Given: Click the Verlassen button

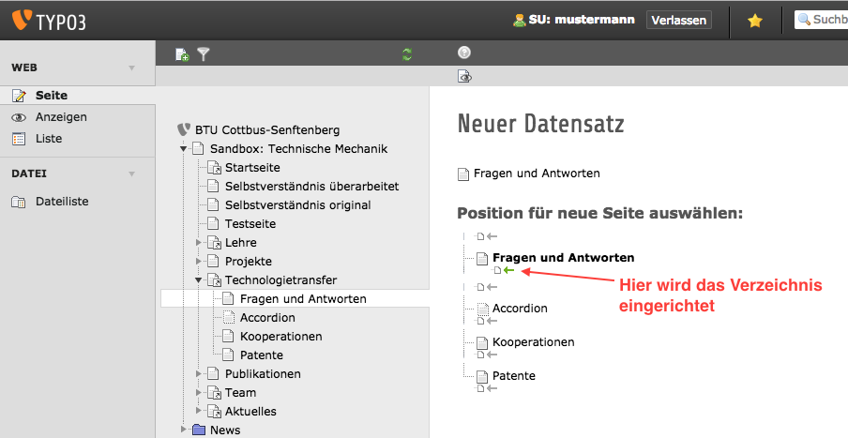Looking at the screenshot, I should pyautogui.click(x=678, y=20).
